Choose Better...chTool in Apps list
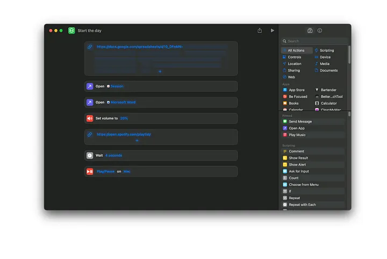Screen dimensions: 387x259 coord(329,96)
